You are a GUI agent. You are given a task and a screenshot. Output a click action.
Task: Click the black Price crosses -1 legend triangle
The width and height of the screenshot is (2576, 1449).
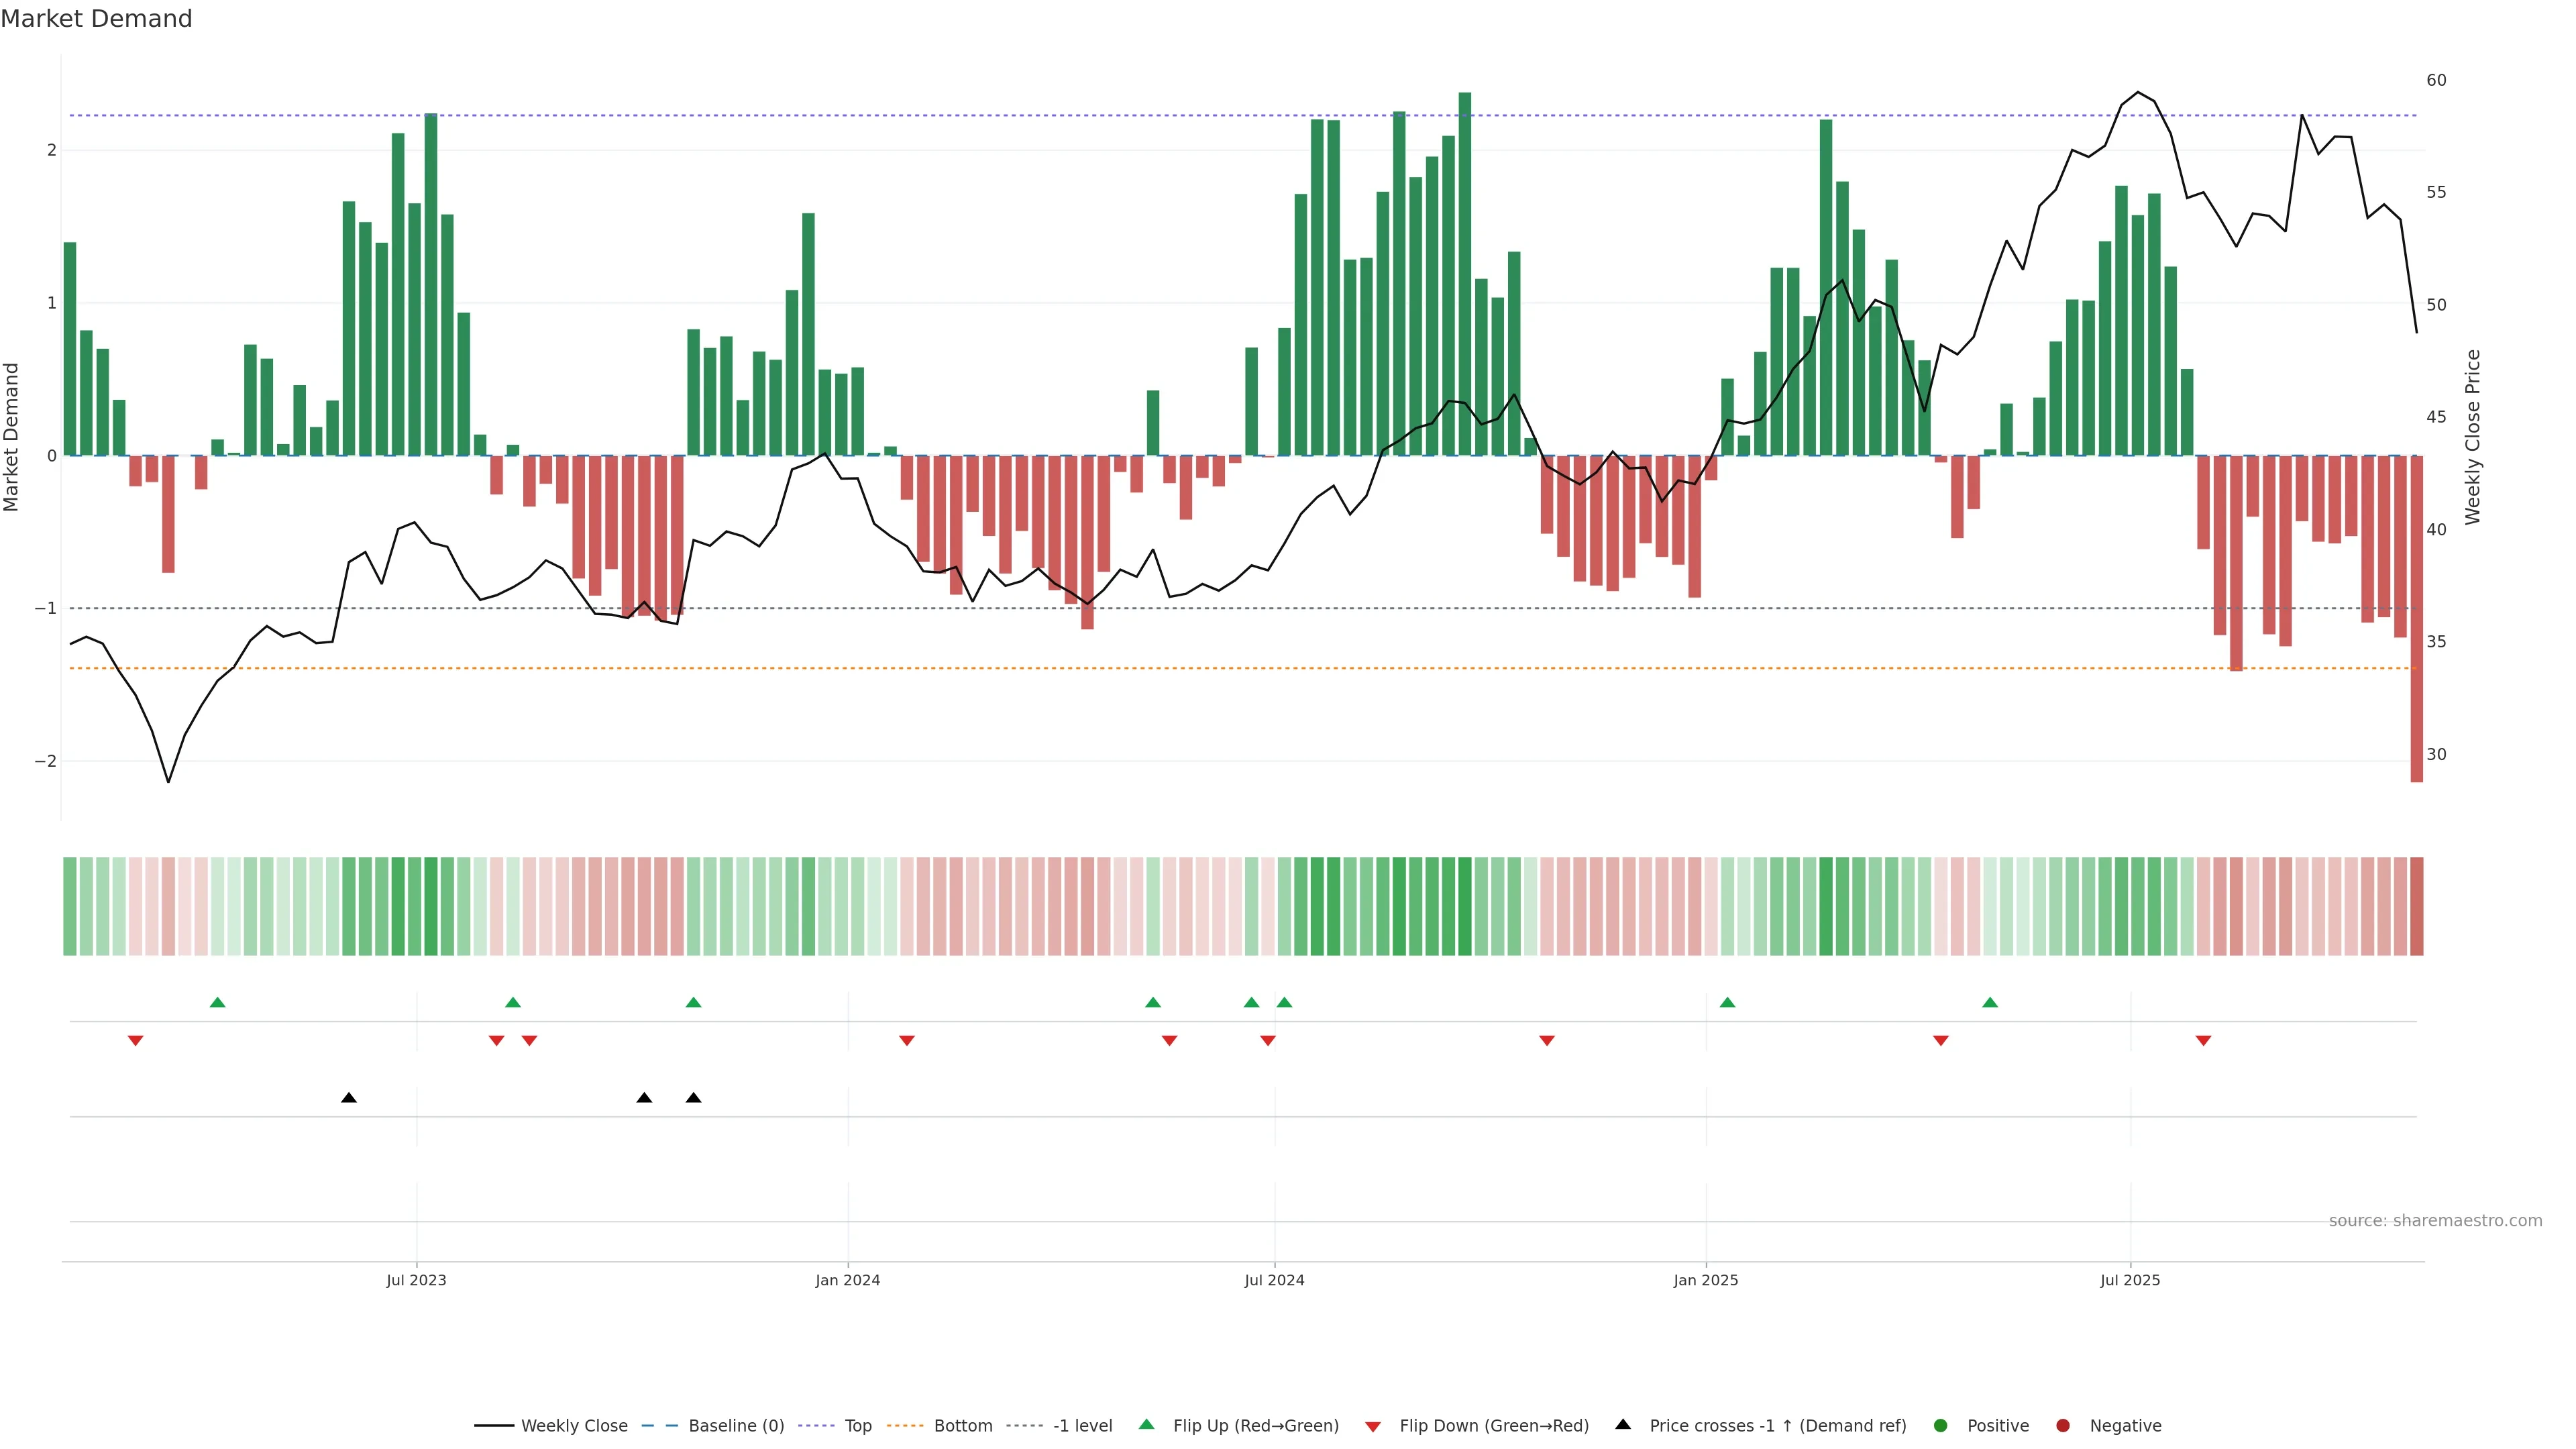1623,1424
